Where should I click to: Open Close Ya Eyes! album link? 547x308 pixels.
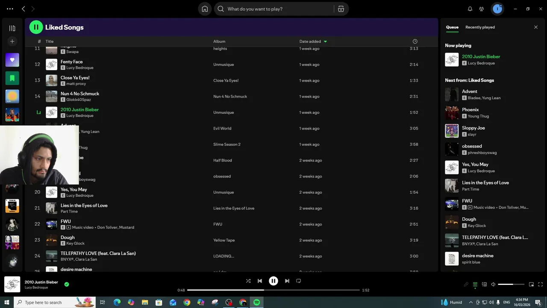226,80
